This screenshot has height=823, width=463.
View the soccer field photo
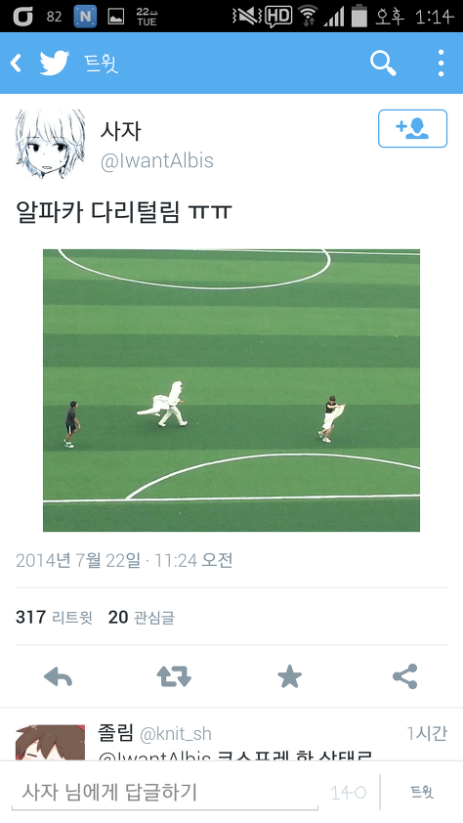(x=231, y=390)
